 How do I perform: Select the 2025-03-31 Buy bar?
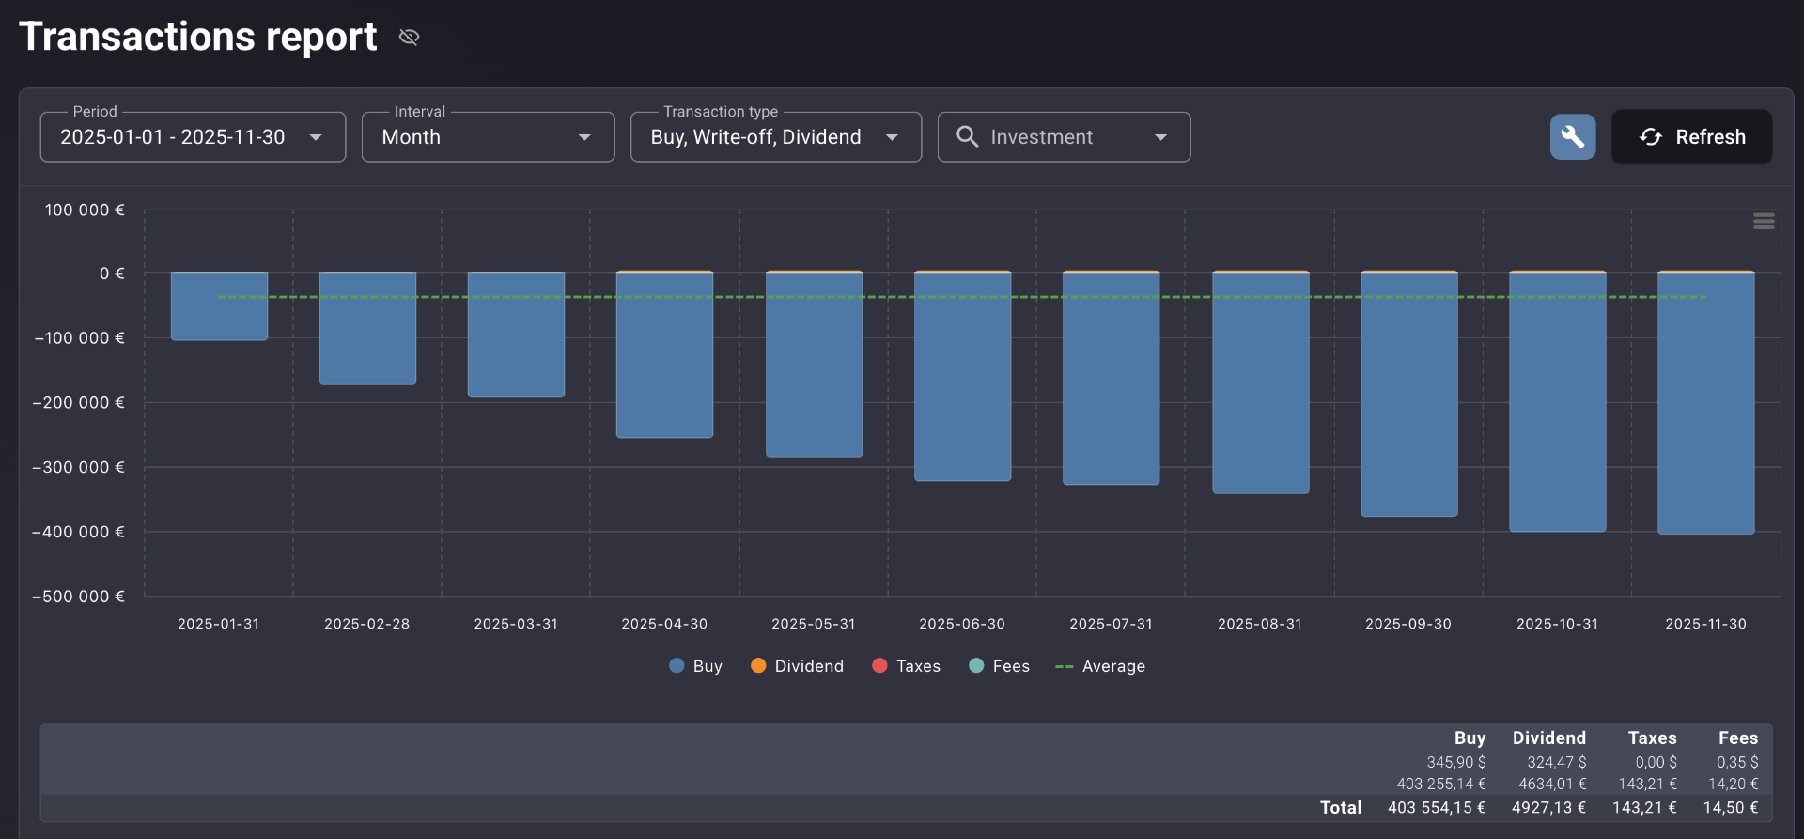[516, 335]
